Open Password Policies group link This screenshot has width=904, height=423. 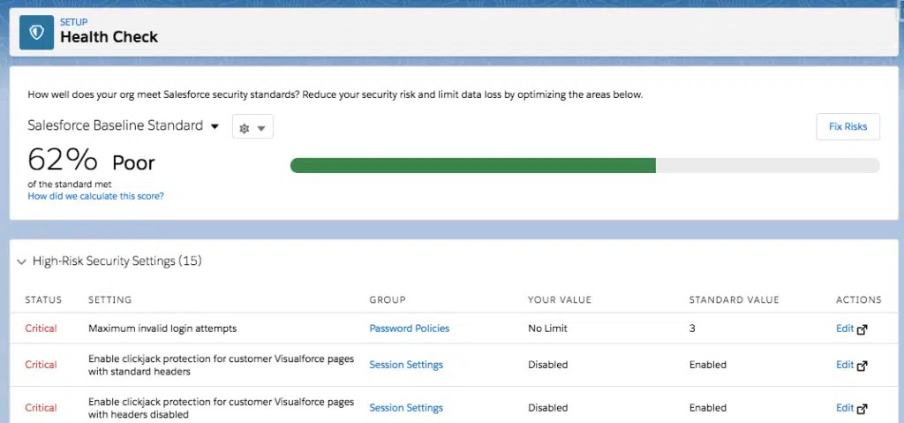click(x=410, y=329)
